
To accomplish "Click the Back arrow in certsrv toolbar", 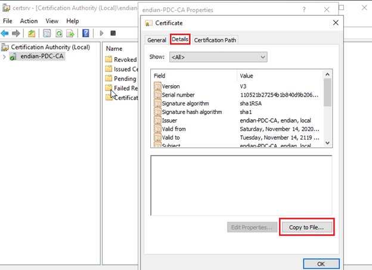I will tap(5, 33).
